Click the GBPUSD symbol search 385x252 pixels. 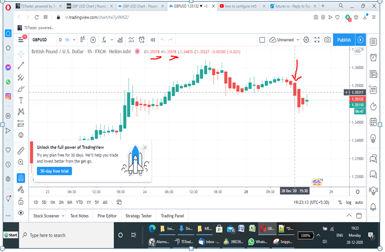tap(40, 40)
